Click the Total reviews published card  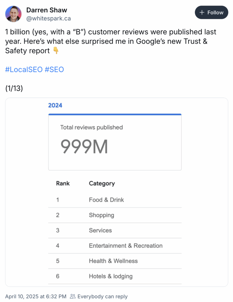point(115,142)
